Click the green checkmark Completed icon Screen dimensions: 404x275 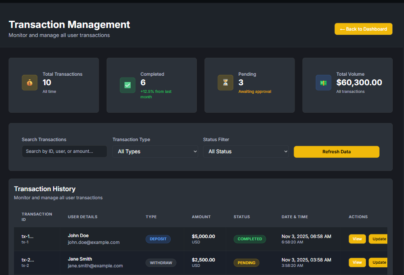[x=127, y=85]
